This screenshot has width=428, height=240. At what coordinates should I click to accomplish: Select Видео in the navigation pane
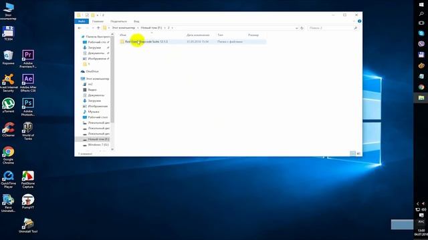(92, 90)
